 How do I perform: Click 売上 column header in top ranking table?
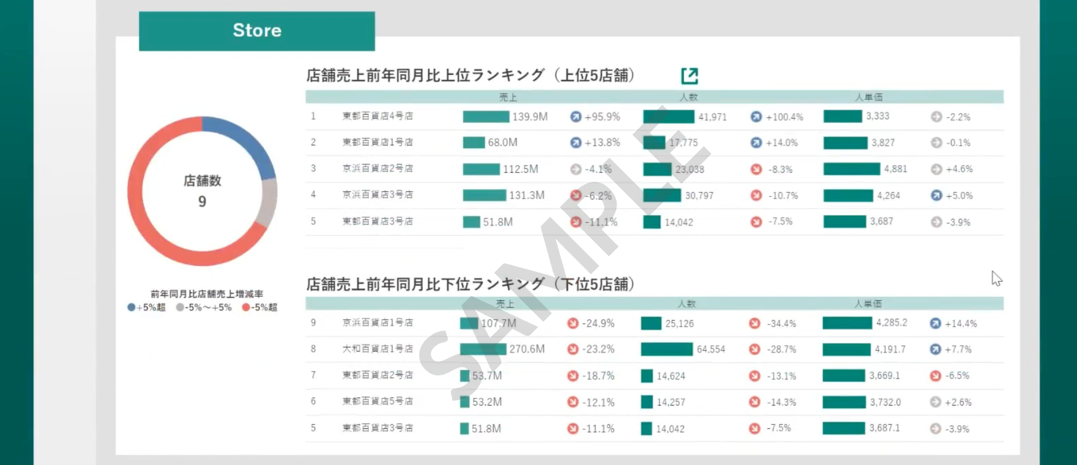tap(508, 97)
